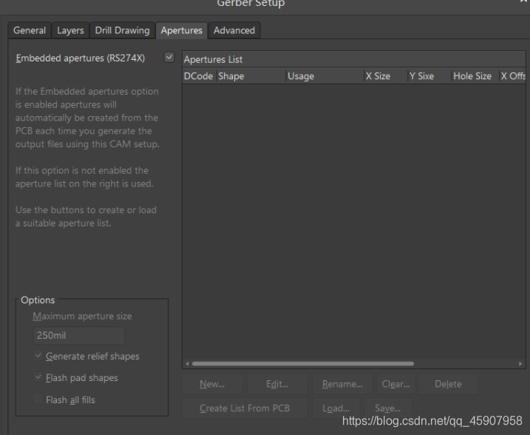This screenshot has width=530, height=435.
Task: Toggle Flash pad shapes checkbox
Action: point(38,377)
